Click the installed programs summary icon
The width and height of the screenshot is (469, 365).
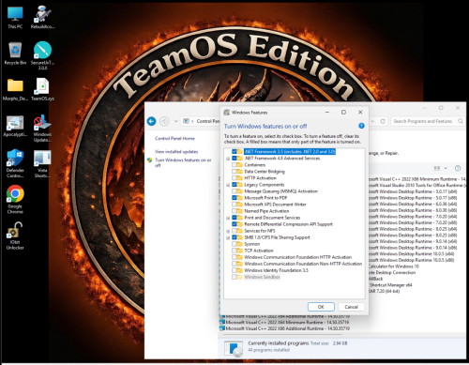point(234,348)
